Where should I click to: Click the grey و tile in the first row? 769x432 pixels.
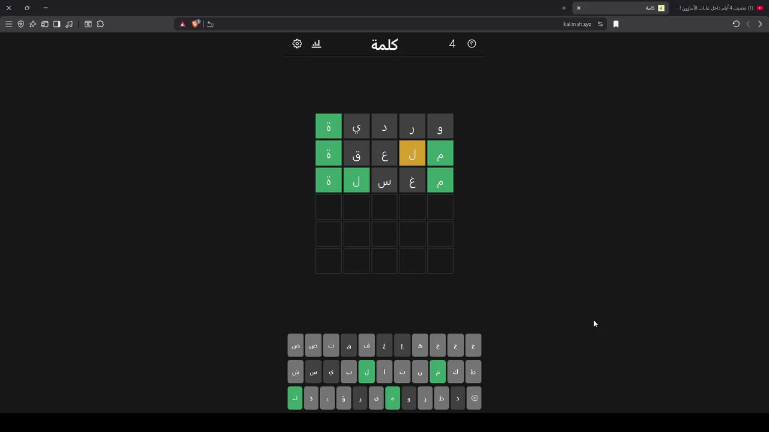(x=440, y=127)
